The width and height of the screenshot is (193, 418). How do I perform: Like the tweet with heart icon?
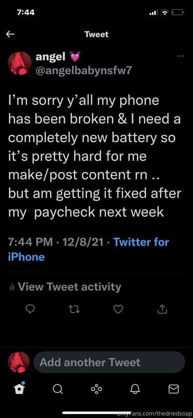point(118,309)
